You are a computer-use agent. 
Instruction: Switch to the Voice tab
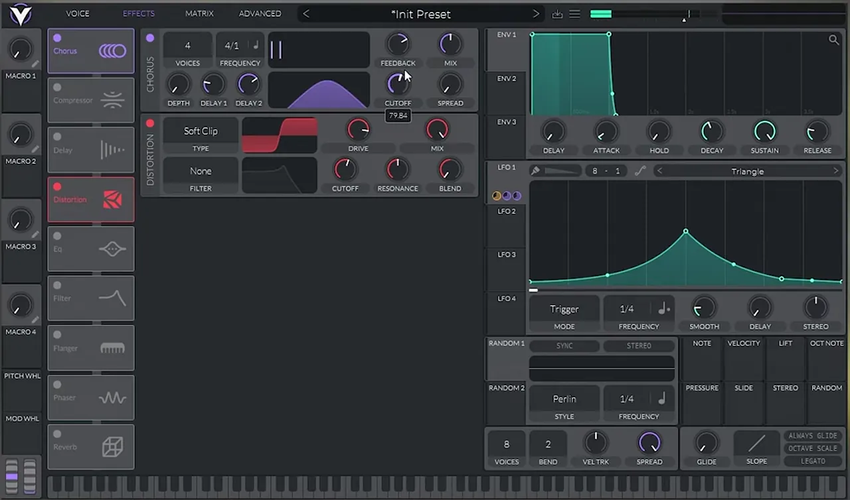pos(78,13)
